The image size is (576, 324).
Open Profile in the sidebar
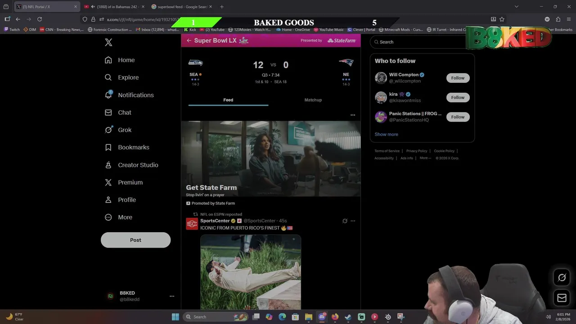pos(120,200)
